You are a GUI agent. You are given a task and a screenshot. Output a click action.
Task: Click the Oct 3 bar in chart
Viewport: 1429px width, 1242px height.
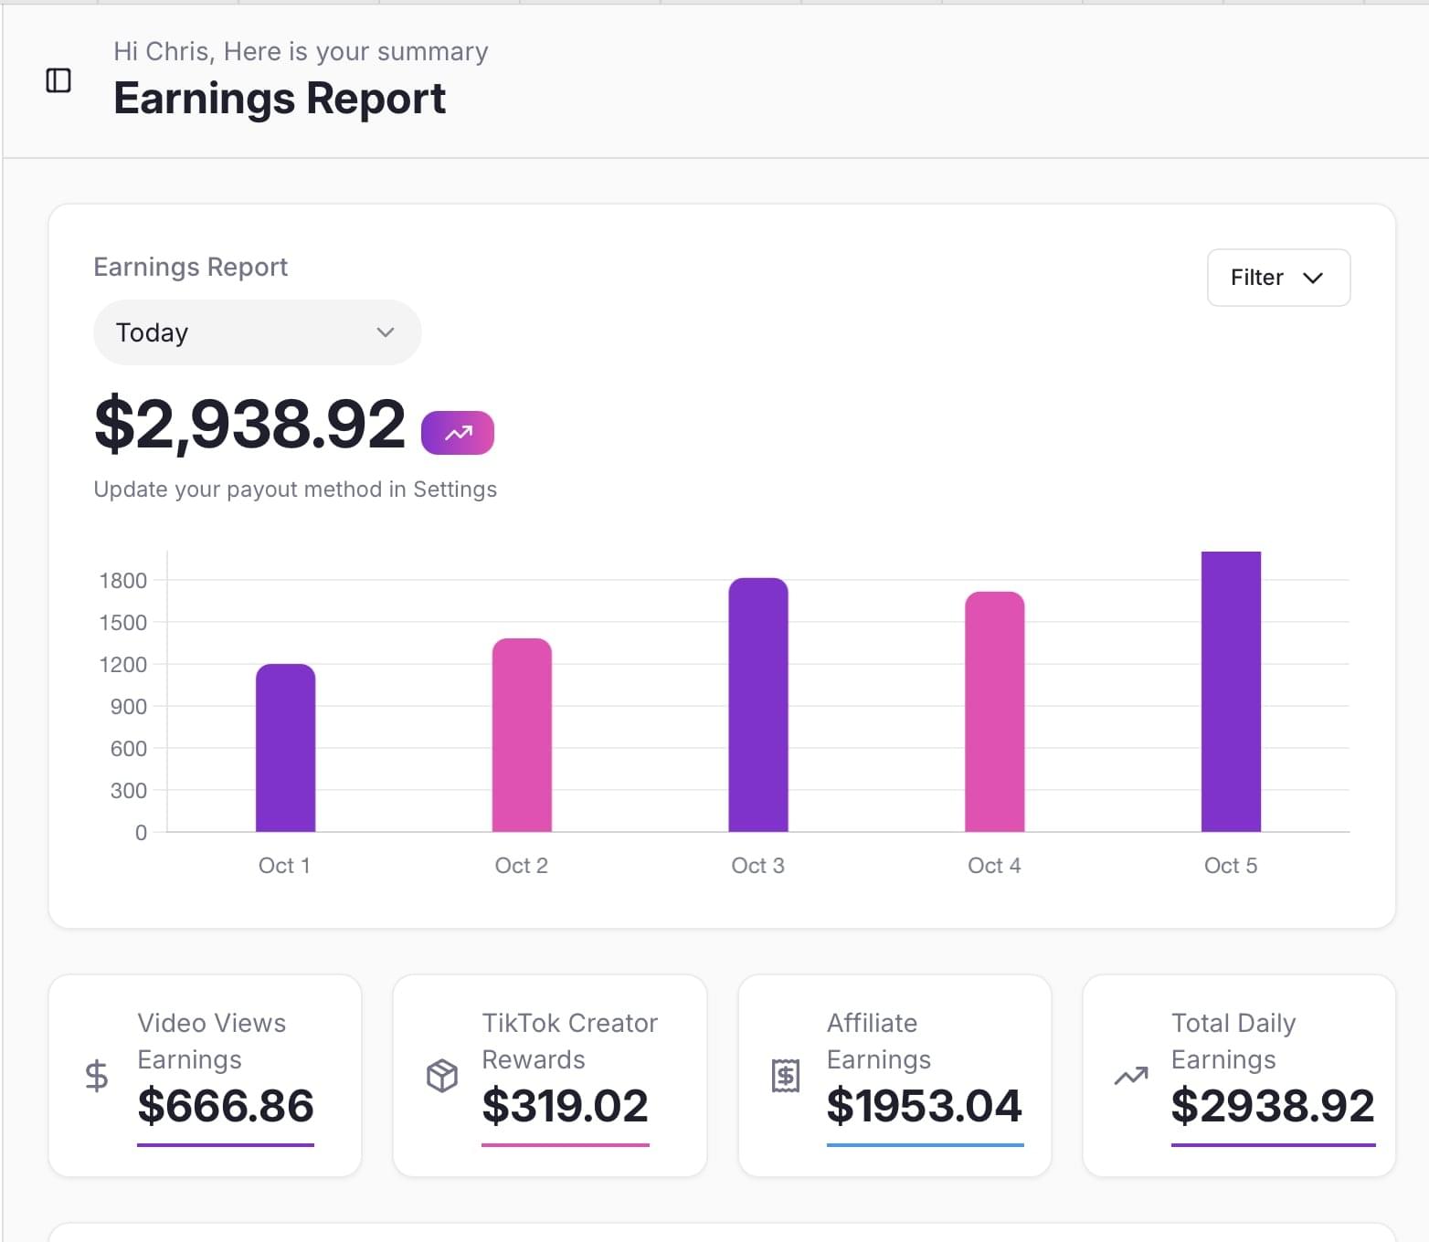pyautogui.click(x=757, y=705)
